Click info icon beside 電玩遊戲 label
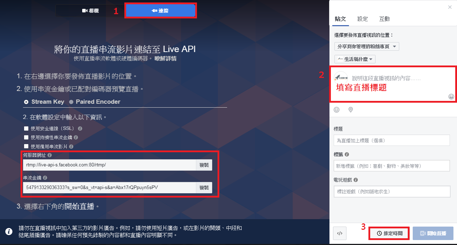The height and width of the screenshot is (245, 457). [x=355, y=180]
